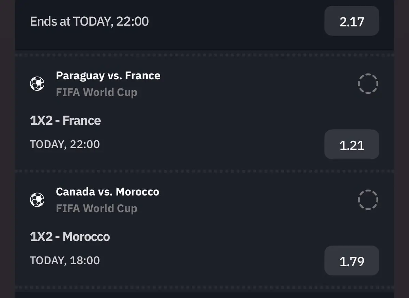Click soccer ball icon beside Canada vs. Morocco
This screenshot has height=298, width=409.
(x=37, y=200)
